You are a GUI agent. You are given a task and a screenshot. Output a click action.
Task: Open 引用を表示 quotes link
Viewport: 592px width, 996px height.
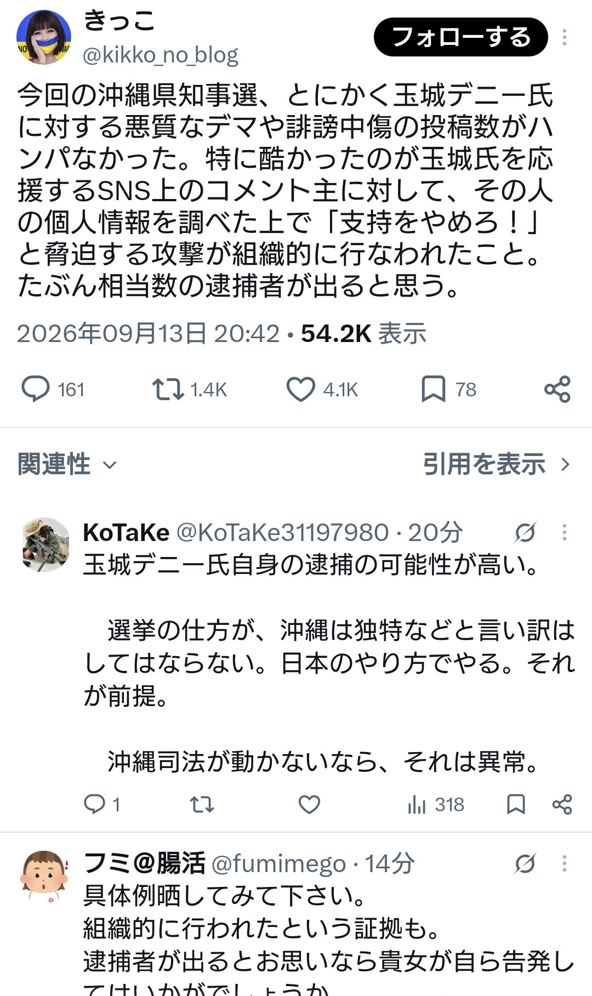tap(497, 464)
